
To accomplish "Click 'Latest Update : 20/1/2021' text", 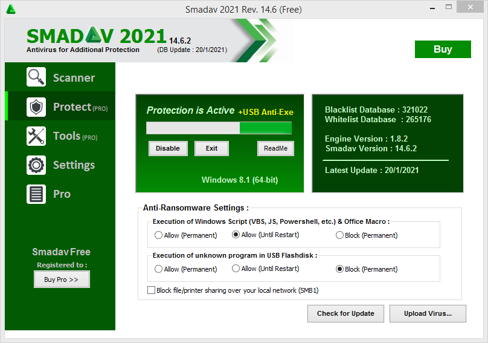I will [372, 170].
